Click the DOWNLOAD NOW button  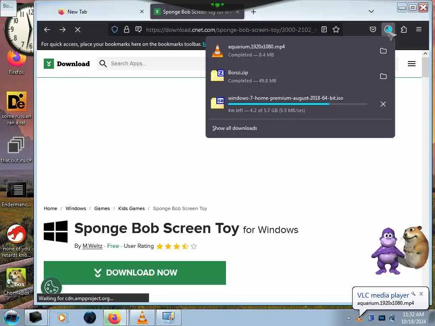135,273
